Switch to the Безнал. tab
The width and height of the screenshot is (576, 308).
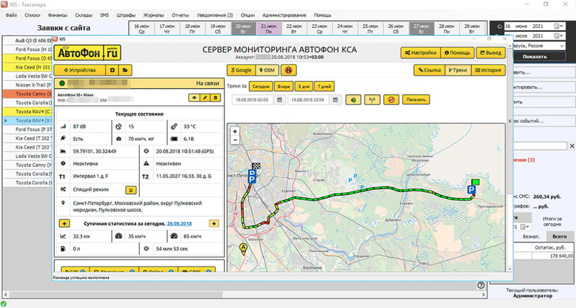[531, 237]
